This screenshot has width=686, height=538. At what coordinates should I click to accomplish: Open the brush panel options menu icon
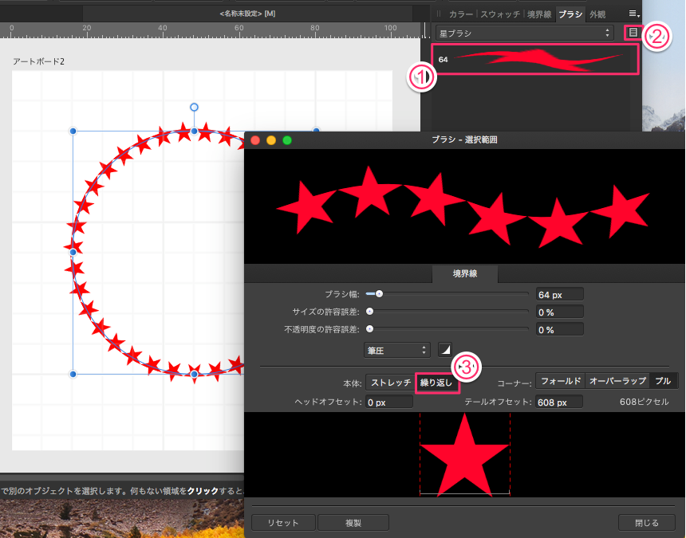click(633, 14)
